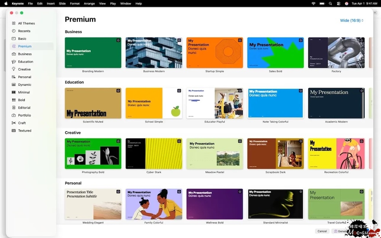Toggle favorite star on Branding Modern theme
381x238 pixels.
118,40
